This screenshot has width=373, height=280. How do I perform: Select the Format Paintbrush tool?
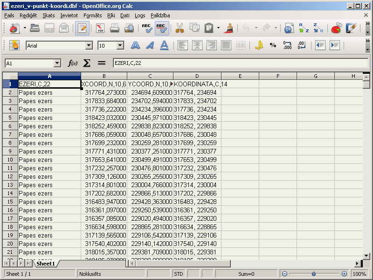[x=229, y=28]
